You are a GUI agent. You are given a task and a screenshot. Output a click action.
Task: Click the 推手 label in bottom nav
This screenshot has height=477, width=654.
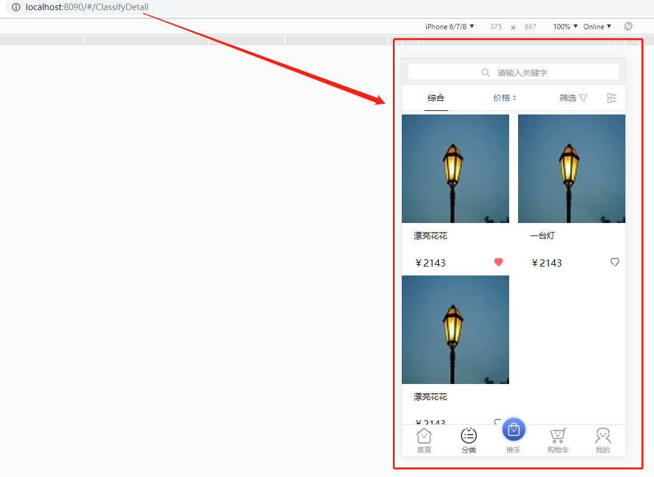coord(513,450)
